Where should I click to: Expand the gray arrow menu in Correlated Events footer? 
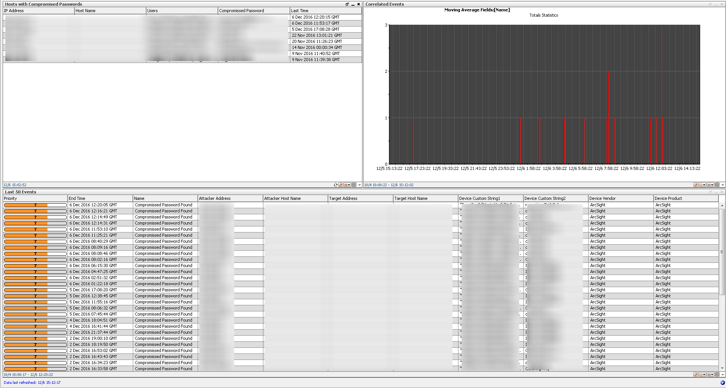(723, 185)
